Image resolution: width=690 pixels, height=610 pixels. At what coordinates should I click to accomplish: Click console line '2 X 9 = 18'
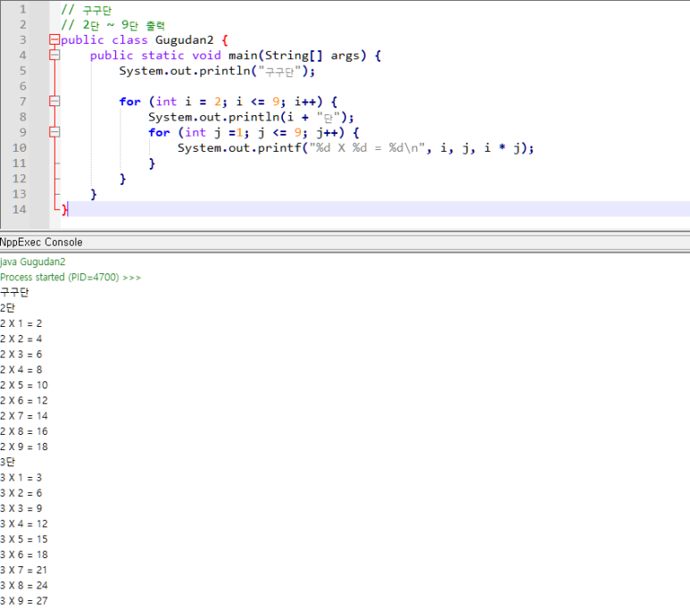pos(24,447)
